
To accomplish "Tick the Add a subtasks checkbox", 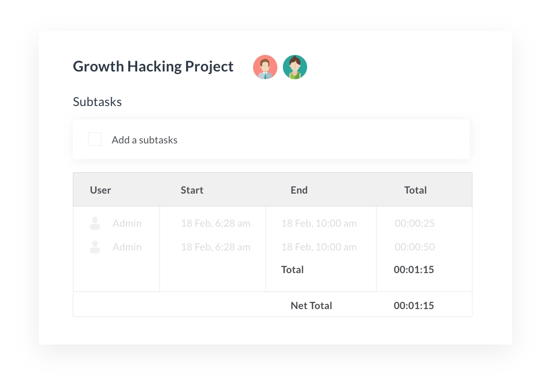I will pyautogui.click(x=95, y=140).
